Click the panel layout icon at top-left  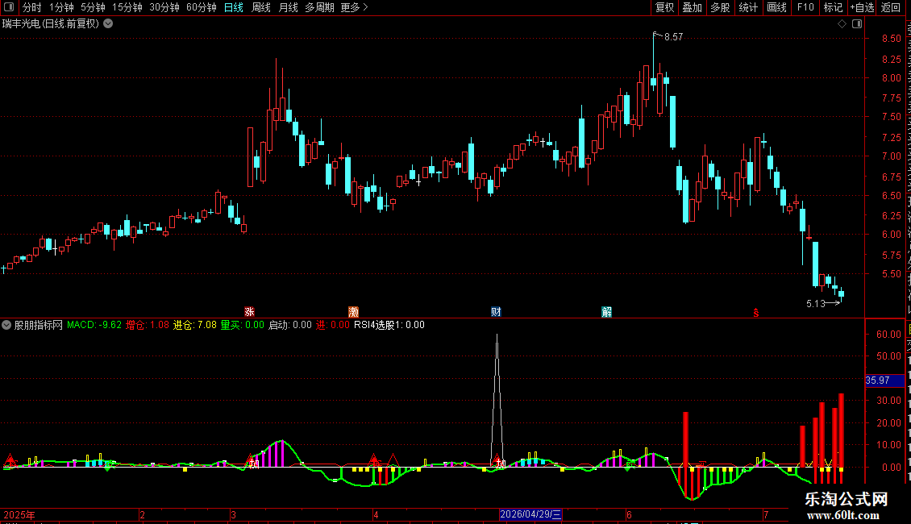tap(9, 7)
